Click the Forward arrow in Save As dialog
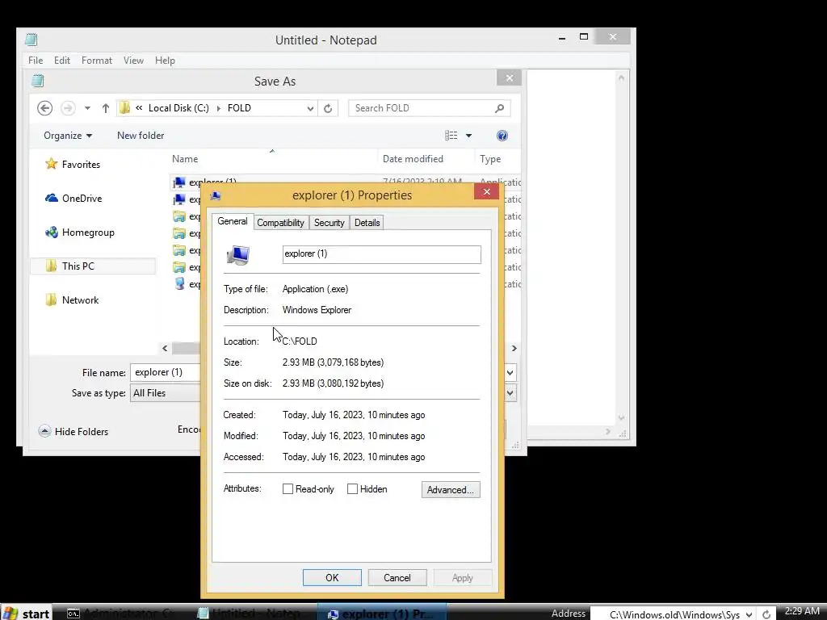Image resolution: width=827 pixels, height=620 pixels. coord(68,108)
